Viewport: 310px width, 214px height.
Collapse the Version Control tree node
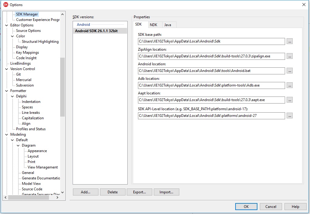coord(7,69)
